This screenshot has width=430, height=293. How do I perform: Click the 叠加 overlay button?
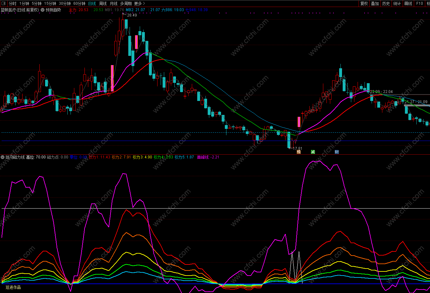click(375, 3)
